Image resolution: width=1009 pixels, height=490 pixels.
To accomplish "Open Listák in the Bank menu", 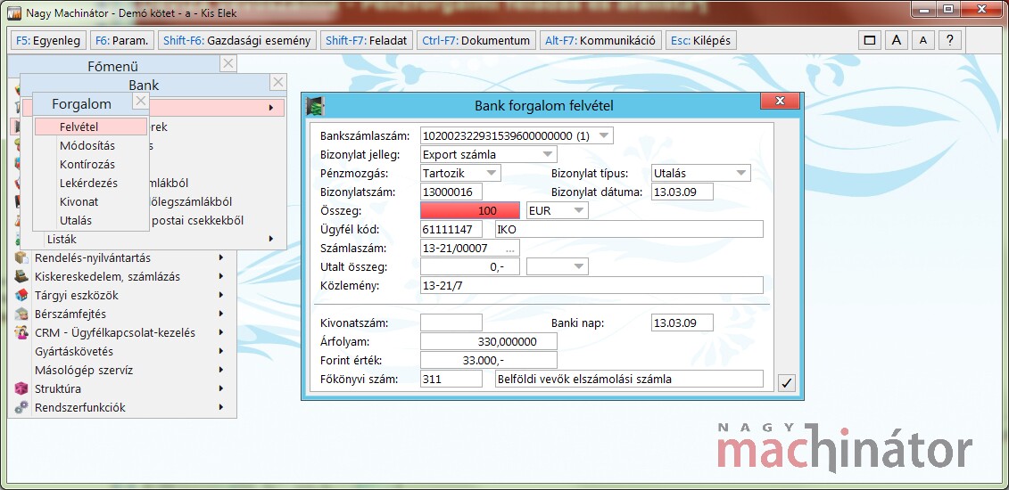I will 153,239.
